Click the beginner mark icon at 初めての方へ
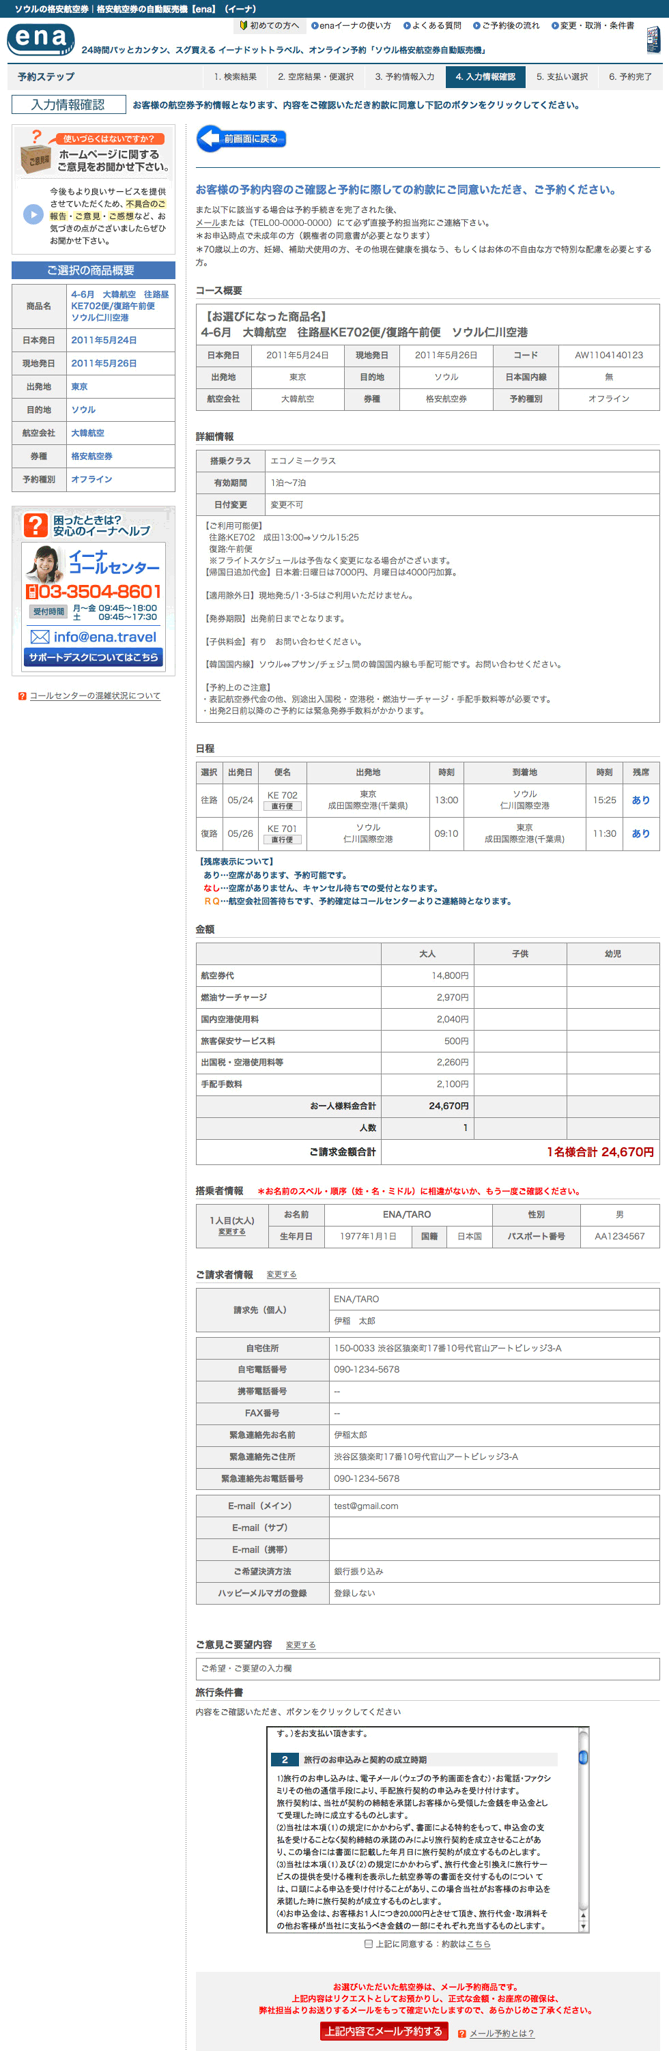This screenshot has height=2051, width=669. click(x=243, y=25)
